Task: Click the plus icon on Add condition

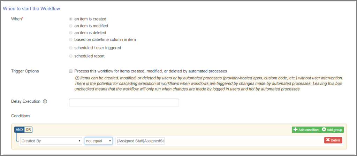Action: [x=296, y=130]
